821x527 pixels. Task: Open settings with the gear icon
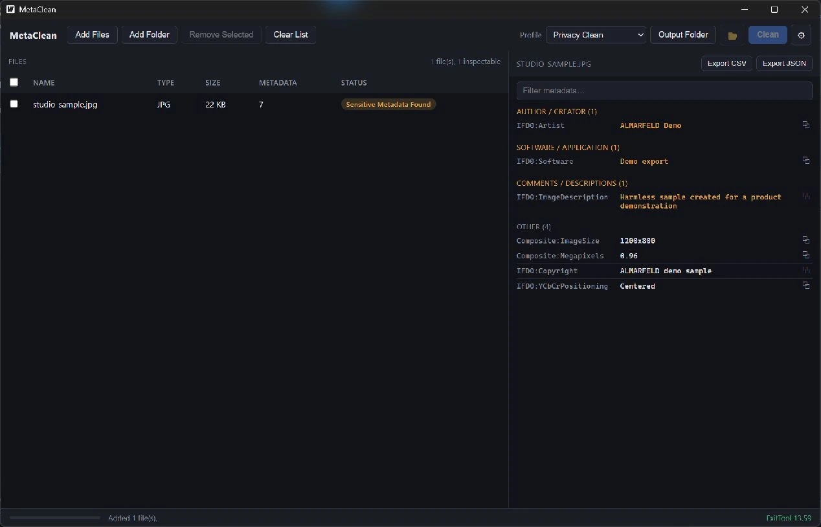pyautogui.click(x=801, y=35)
